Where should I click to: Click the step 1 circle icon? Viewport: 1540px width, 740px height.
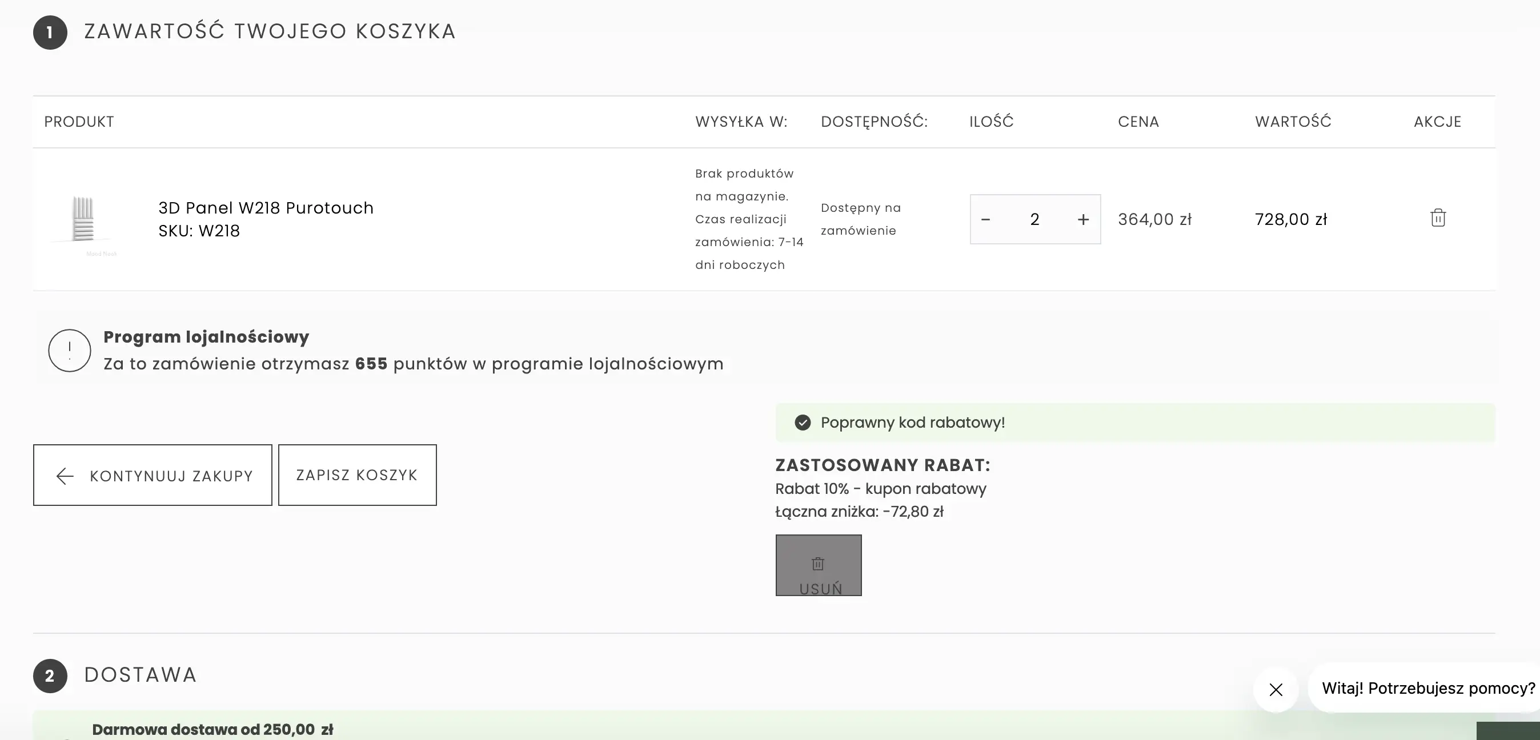[x=50, y=33]
